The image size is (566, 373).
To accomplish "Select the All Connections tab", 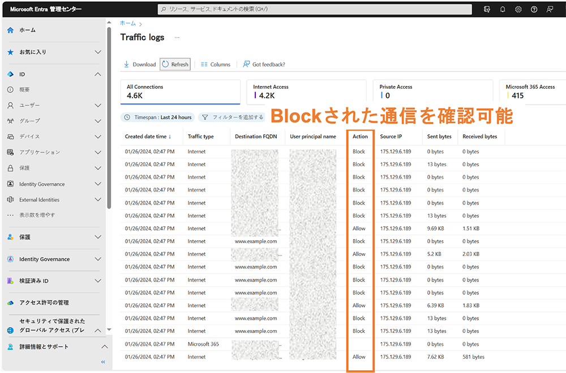I will pos(180,92).
